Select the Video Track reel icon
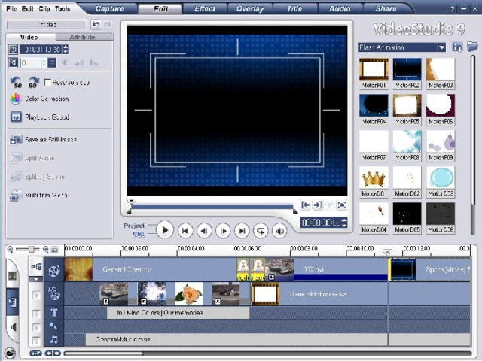The height and width of the screenshot is (361, 482). coord(53,270)
